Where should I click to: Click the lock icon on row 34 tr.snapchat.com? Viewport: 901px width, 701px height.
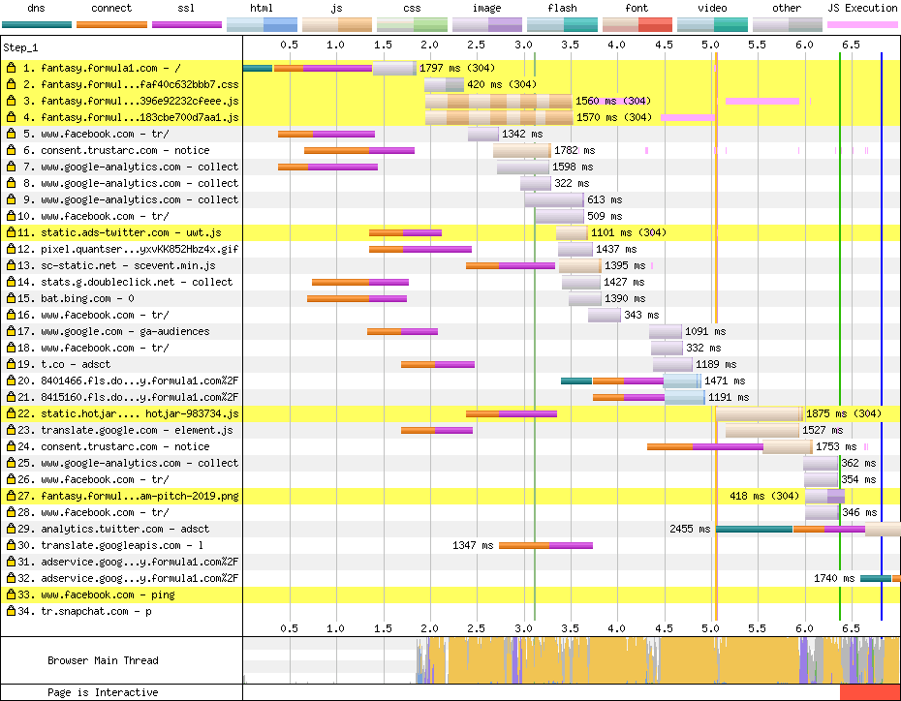click(x=11, y=611)
